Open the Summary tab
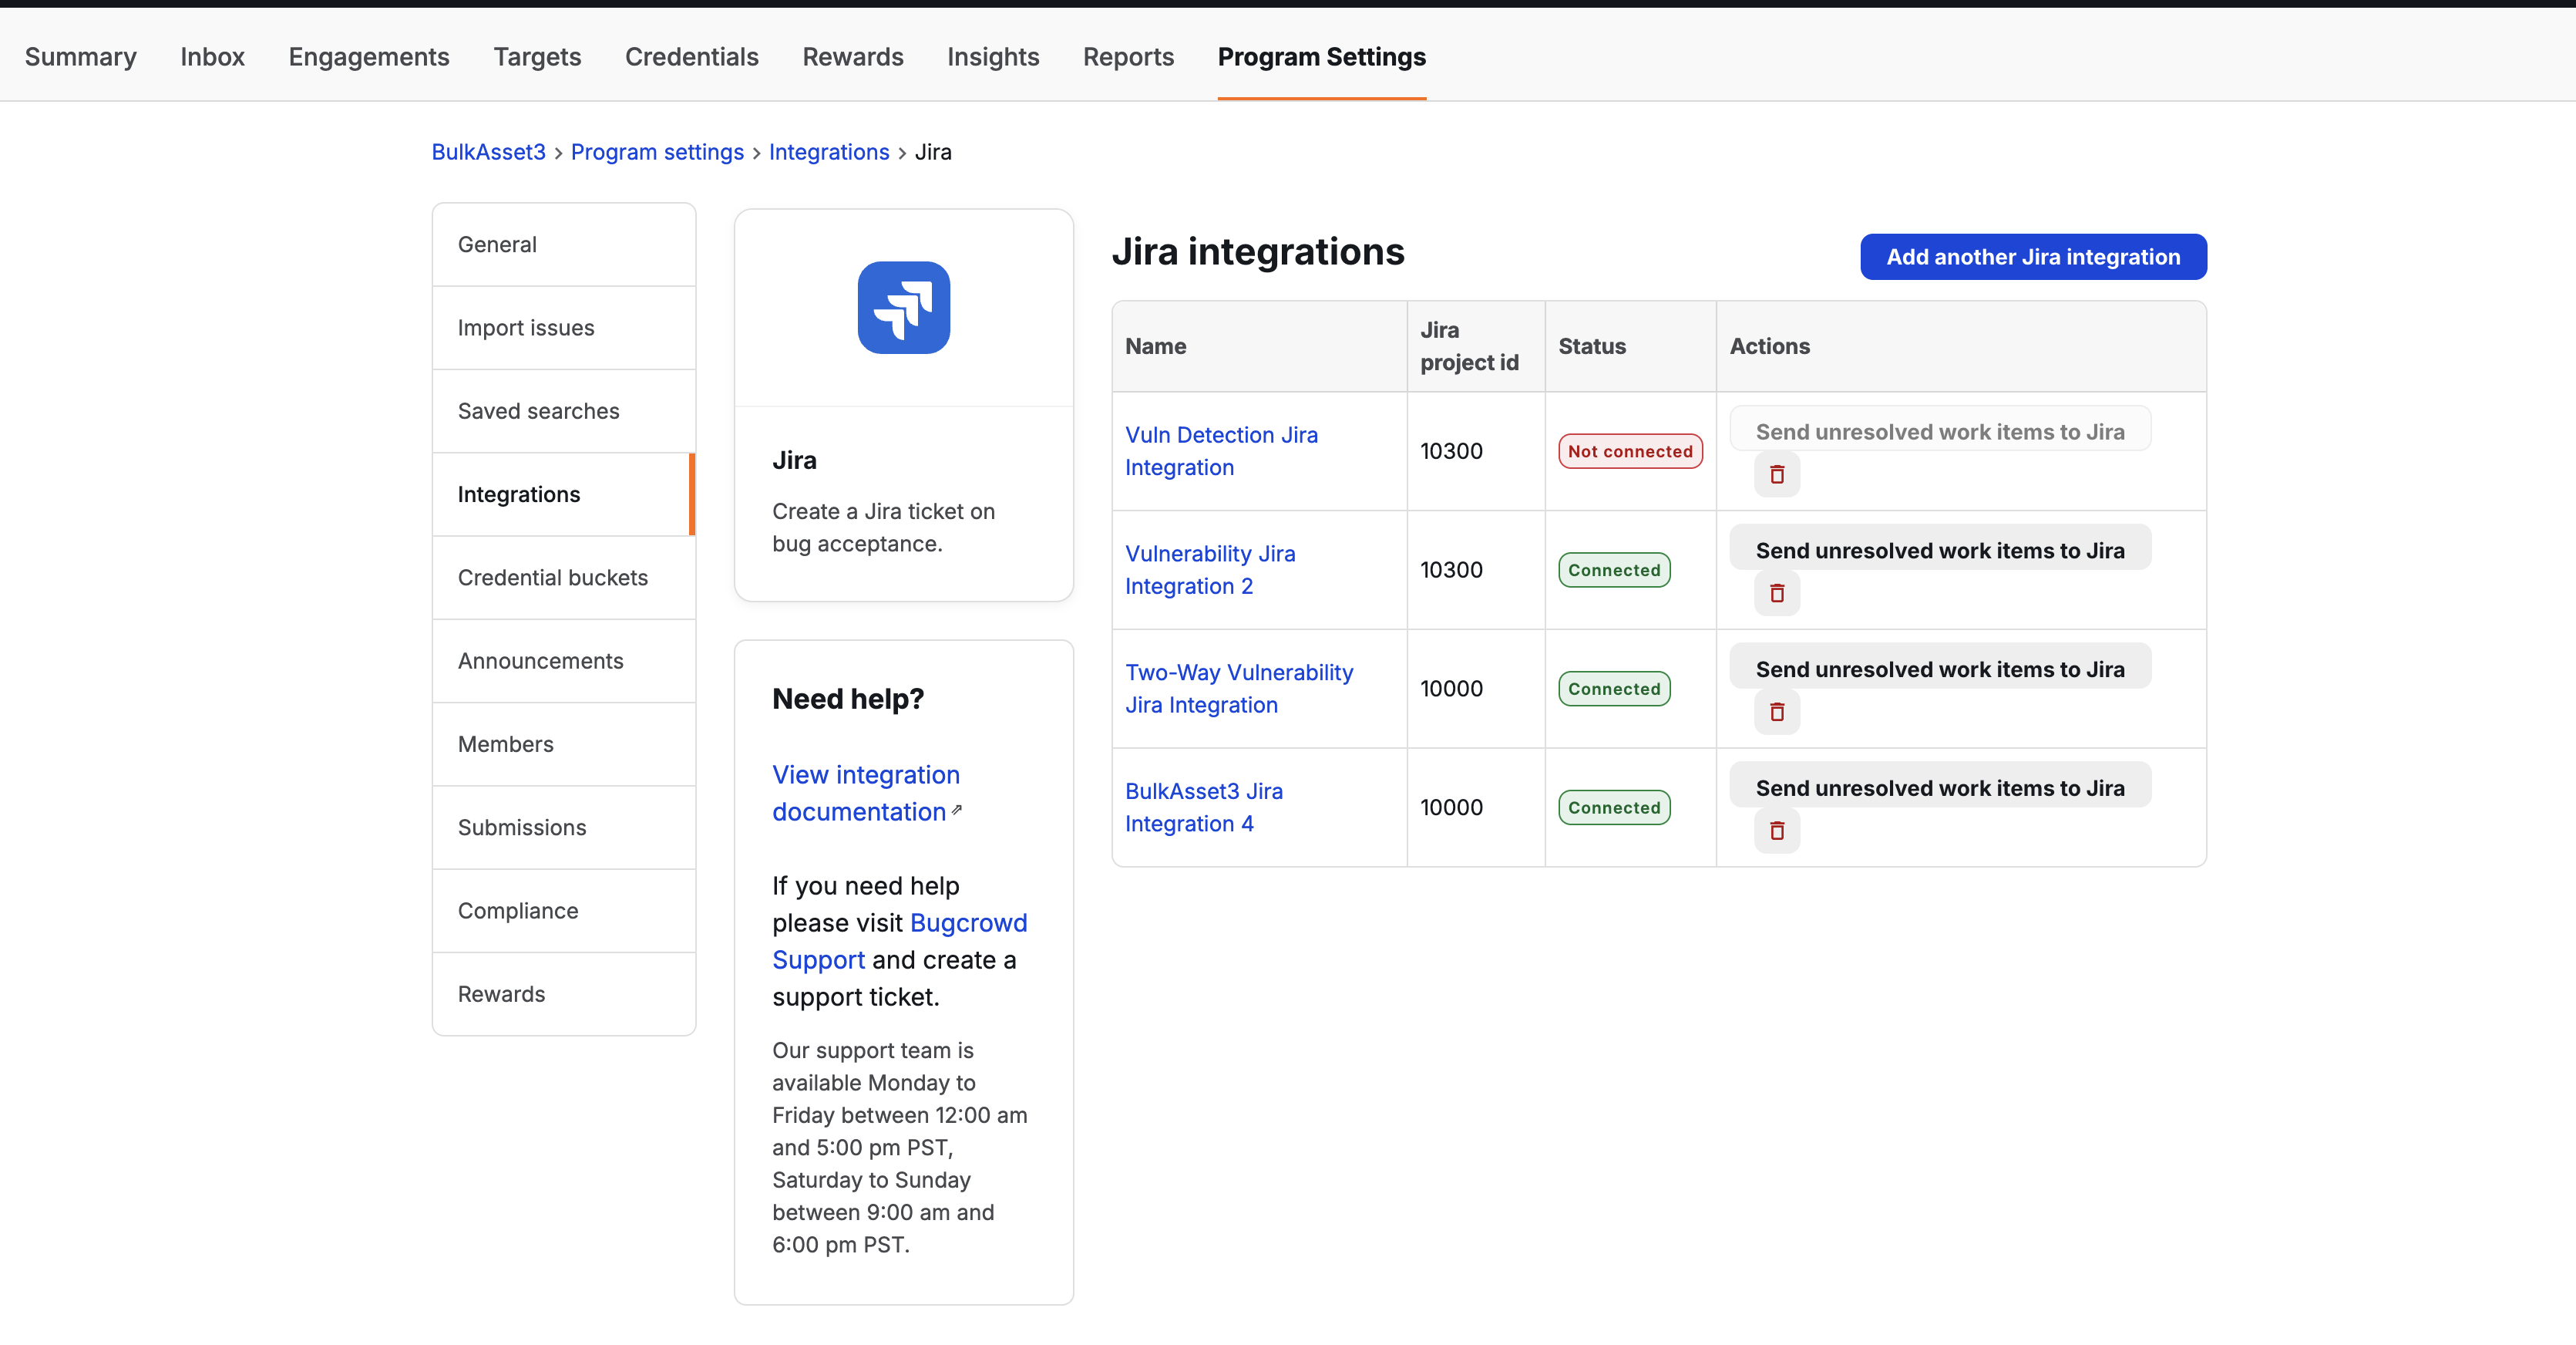Image resolution: width=2576 pixels, height=1345 pixels. pos(81,57)
